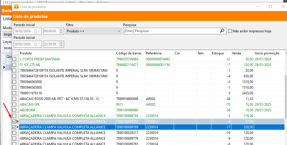Maximize the Lista de produtos window
Image resolution: width=287 pixels, height=145 pixels.
(x=270, y=7)
